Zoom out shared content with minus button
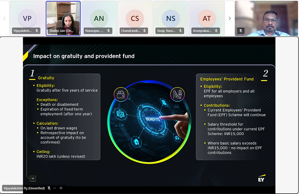 [x=55, y=188]
